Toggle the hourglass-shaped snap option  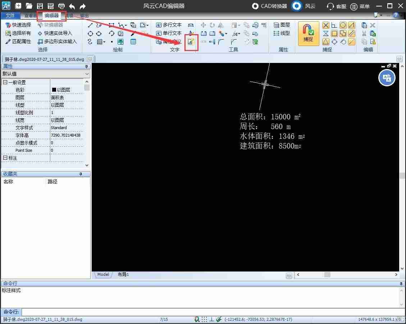[326, 33]
